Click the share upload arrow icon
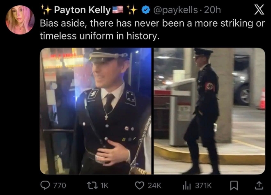271x195 pixels. (259, 185)
